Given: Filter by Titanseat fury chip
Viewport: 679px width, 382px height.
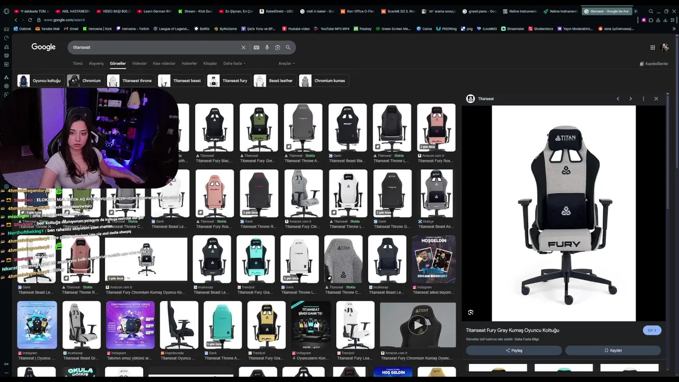Looking at the screenshot, I should (x=228, y=81).
